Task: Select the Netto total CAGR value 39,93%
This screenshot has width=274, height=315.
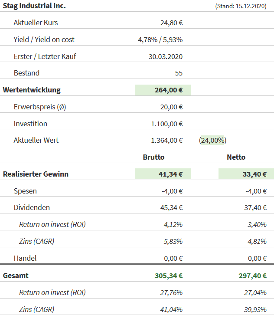Action: click(x=255, y=309)
